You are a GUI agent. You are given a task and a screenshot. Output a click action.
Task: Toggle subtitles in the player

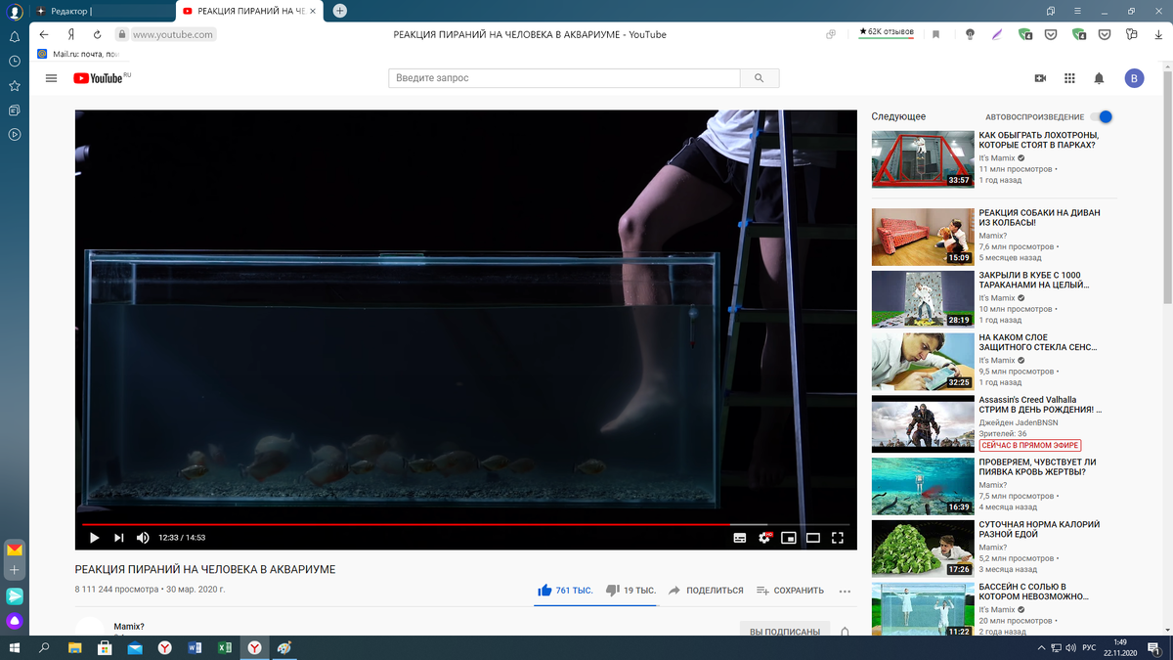tap(740, 537)
